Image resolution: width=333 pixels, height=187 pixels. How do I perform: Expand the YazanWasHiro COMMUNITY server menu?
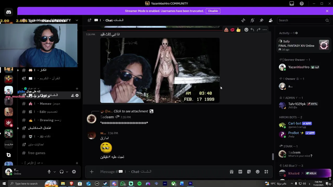click(77, 20)
